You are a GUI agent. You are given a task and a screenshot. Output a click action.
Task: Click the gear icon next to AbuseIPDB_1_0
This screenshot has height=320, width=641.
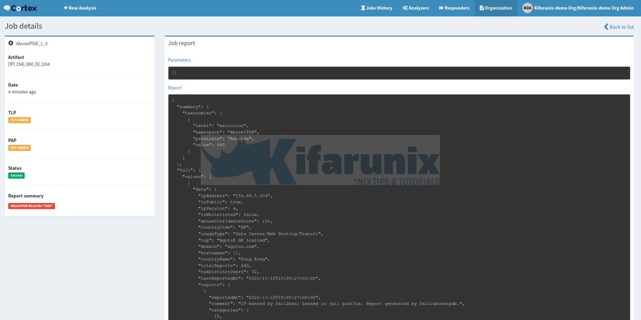(x=10, y=43)
